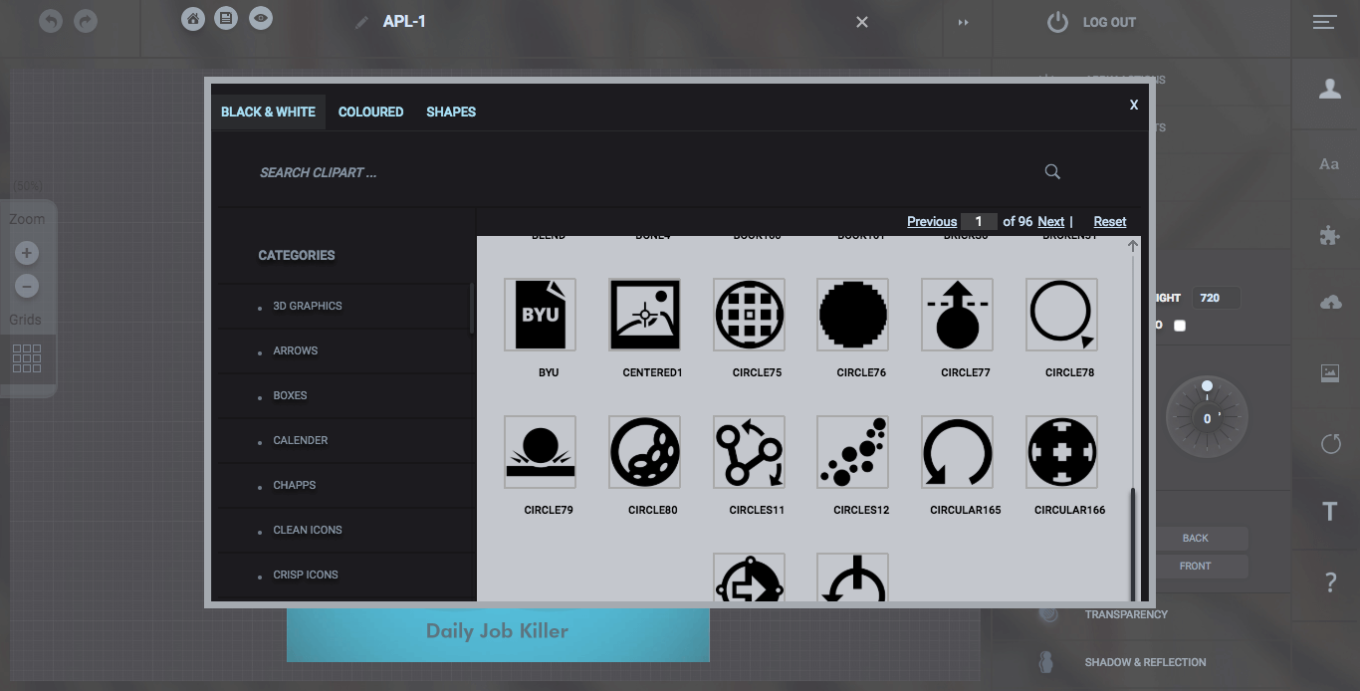Open the user profile sidebar icon
The image size is (1360, 691).
click(x=1329, y=89)
